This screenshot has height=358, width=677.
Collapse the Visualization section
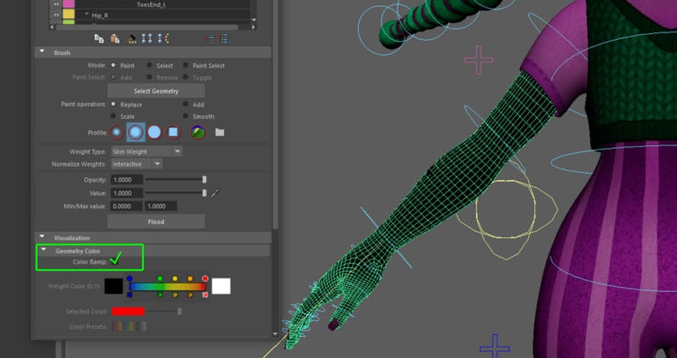tap(42, 238)
